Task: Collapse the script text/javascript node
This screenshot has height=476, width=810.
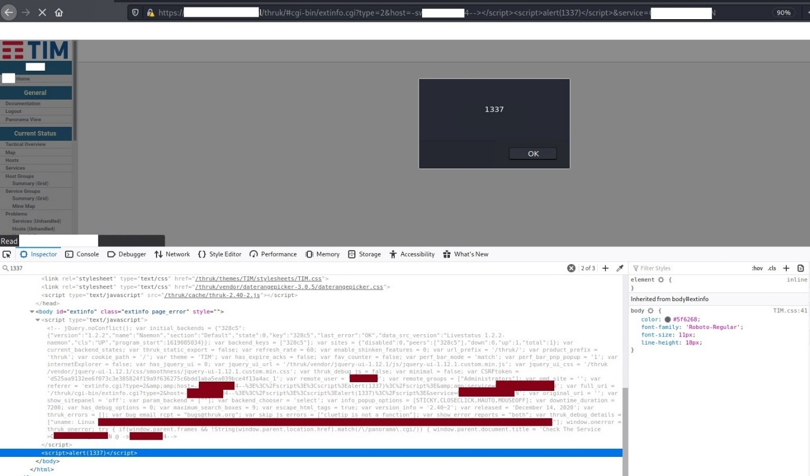Action: coord(38,320)
